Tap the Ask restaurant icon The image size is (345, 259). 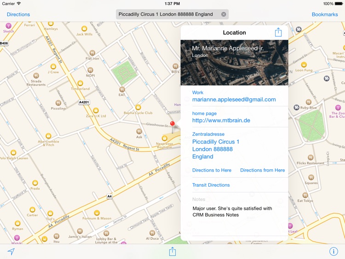[x=139, y=132]
